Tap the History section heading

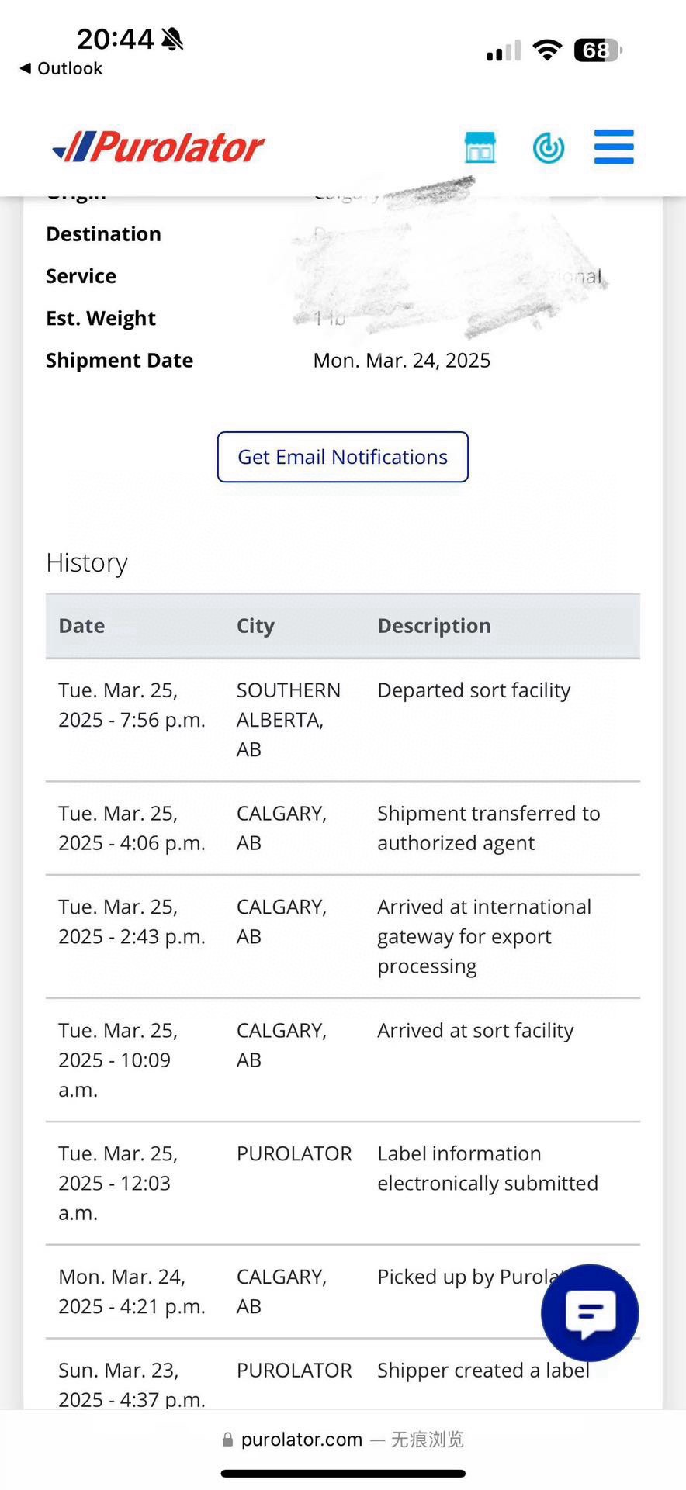pyautogui.click(x=87, y=562)
